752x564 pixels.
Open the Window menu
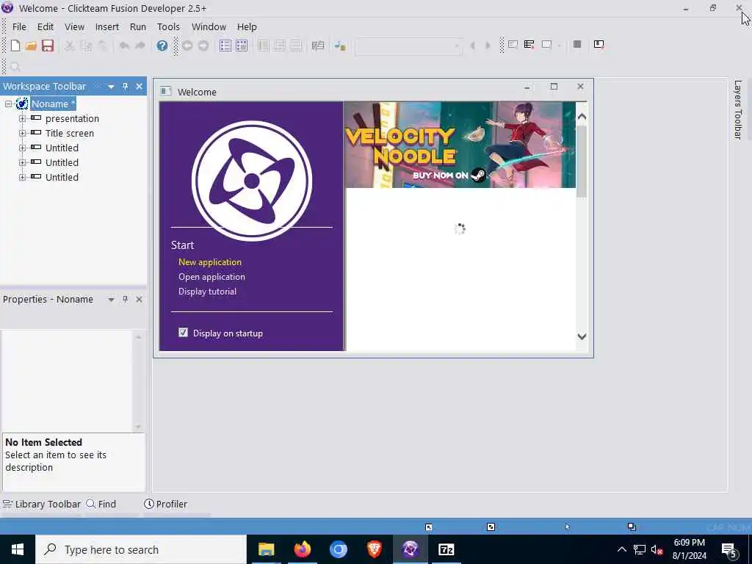click(x=209, y=27)
